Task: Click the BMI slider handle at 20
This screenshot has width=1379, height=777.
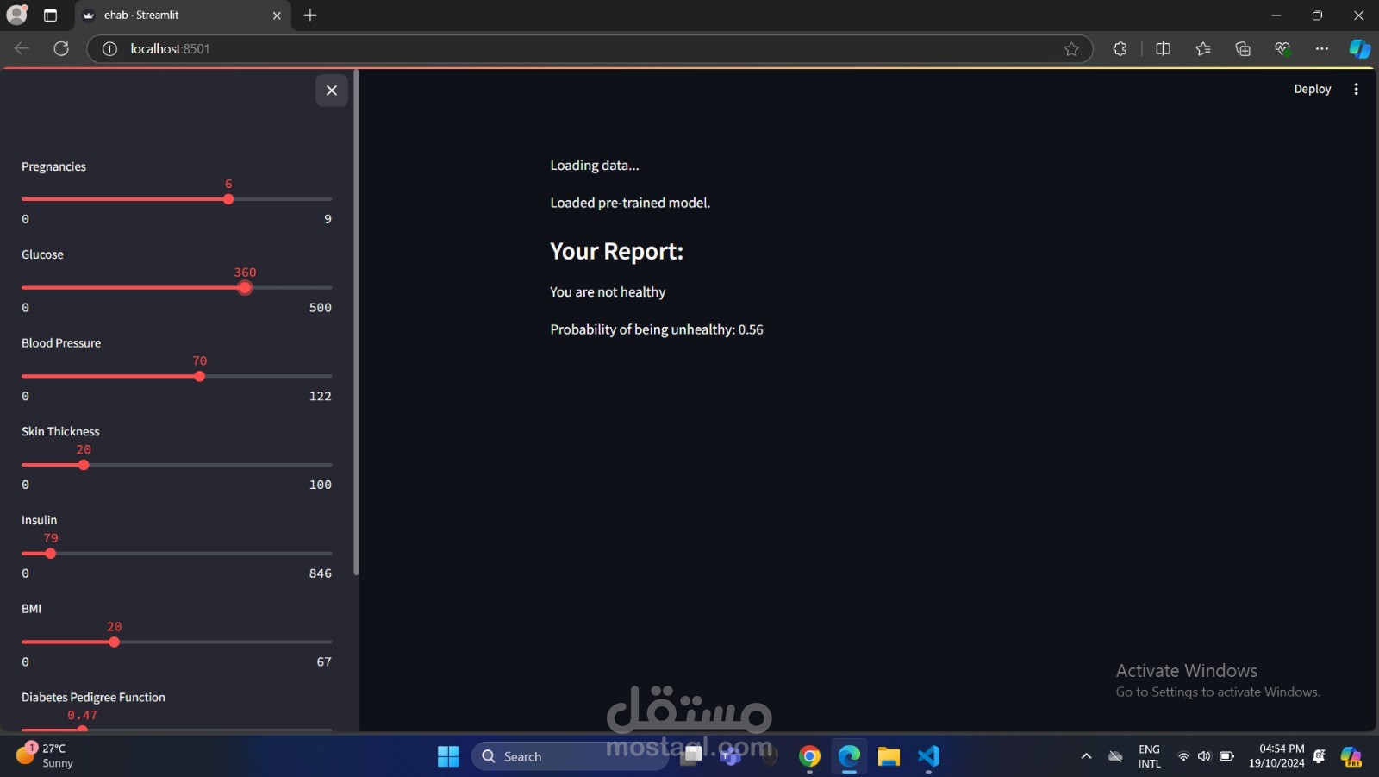Action: click(x=114, y=642)
